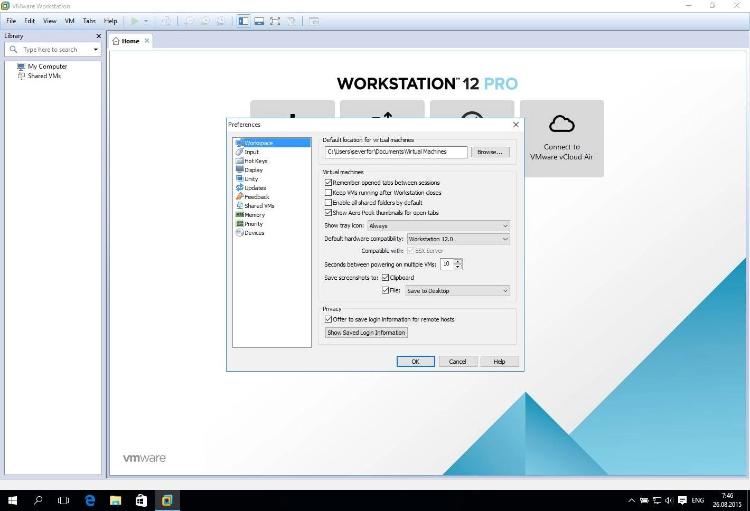Click the volume speaker tray icon
This screenshot has height=511, width=750.
coord(669,500)
